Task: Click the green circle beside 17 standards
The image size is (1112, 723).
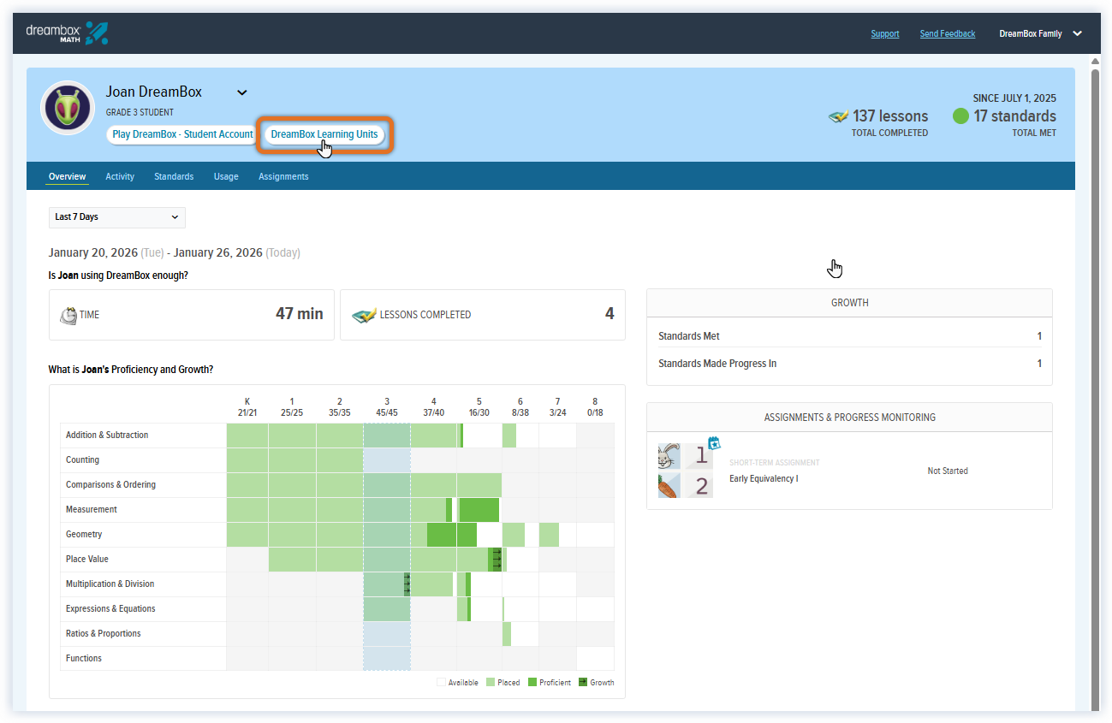Action: click(960, 116)
